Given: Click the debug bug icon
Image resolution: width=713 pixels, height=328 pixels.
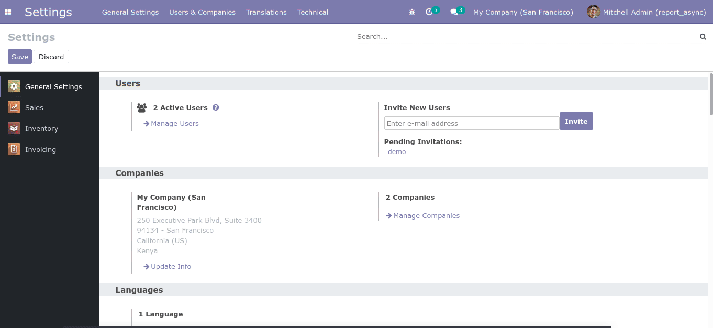Looking at the screenshot, I should 412,12.
